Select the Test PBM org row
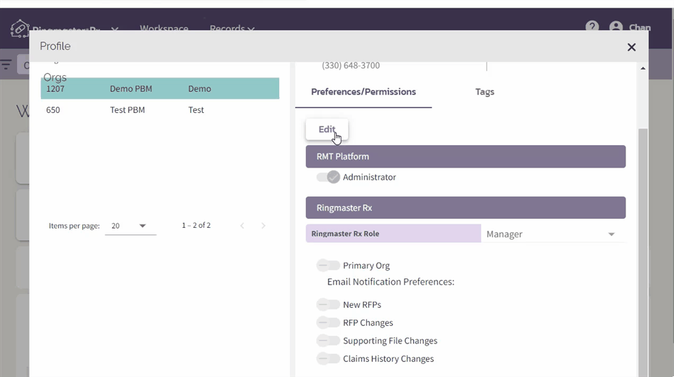 pyautogui.click(x=160, y=109)
